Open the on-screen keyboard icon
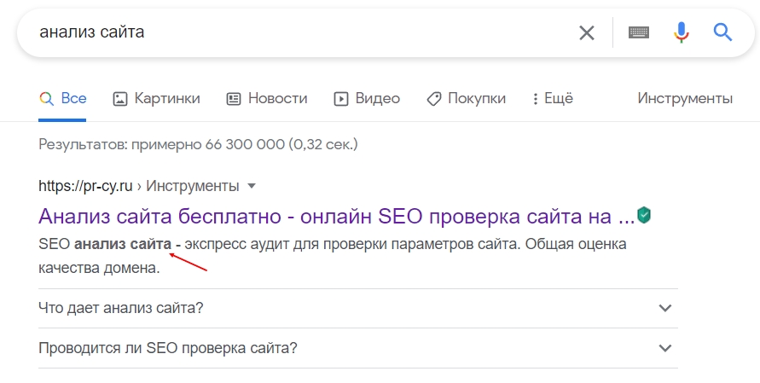 [x=639, y=32]
